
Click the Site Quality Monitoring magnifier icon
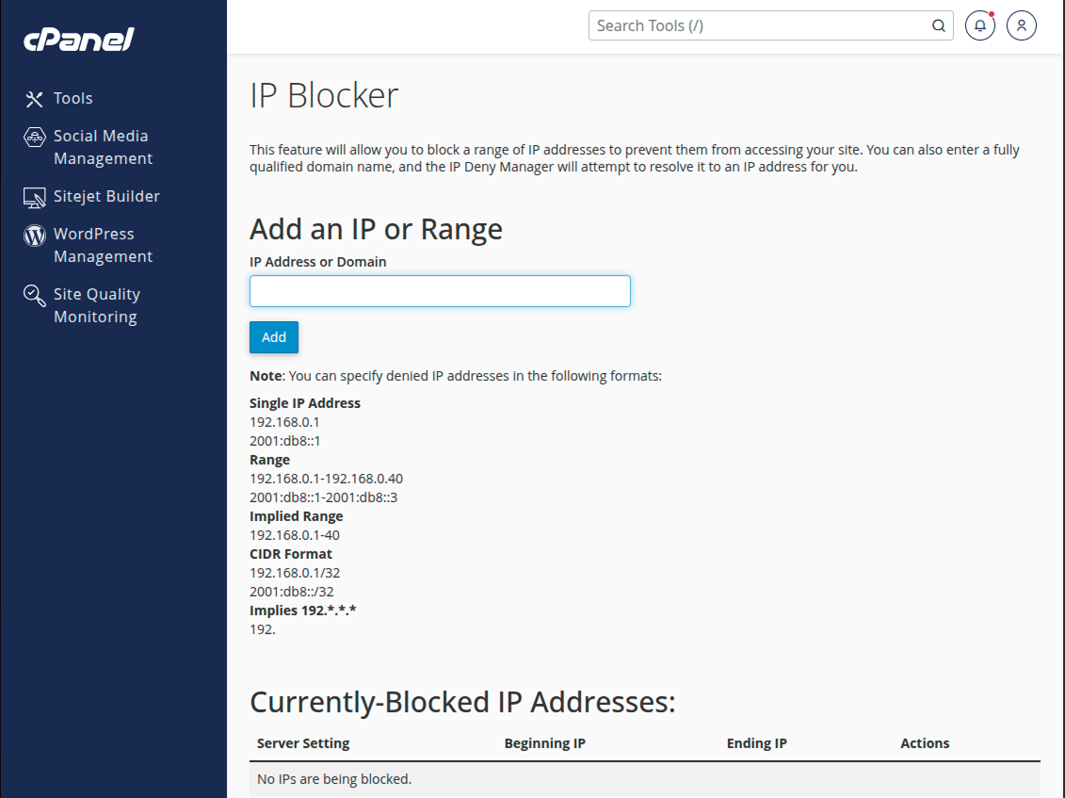click(x=35, y=296)
